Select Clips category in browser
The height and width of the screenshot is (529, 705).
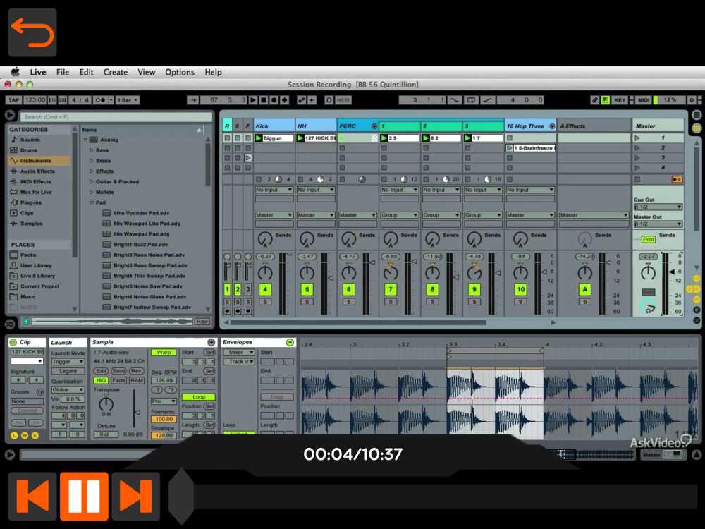27,213
